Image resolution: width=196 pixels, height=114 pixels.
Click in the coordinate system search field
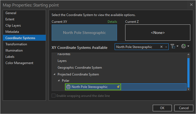137,47
